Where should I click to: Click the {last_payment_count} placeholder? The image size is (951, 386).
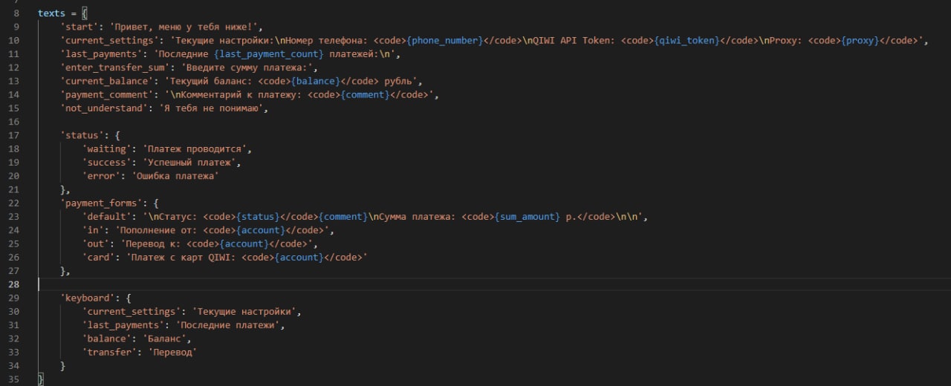tap(270, 54)
